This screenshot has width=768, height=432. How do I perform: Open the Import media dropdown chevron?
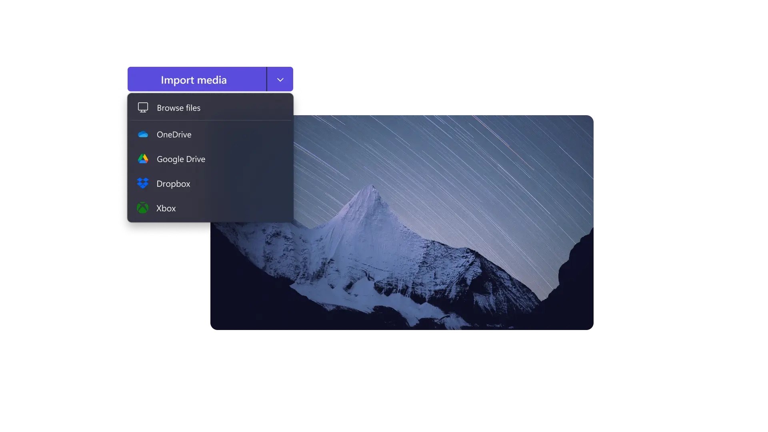[x=280, y=79]
